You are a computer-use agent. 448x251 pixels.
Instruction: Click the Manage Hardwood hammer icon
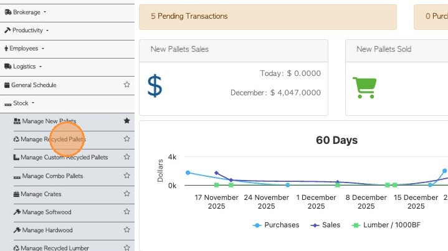click(16, 230)
